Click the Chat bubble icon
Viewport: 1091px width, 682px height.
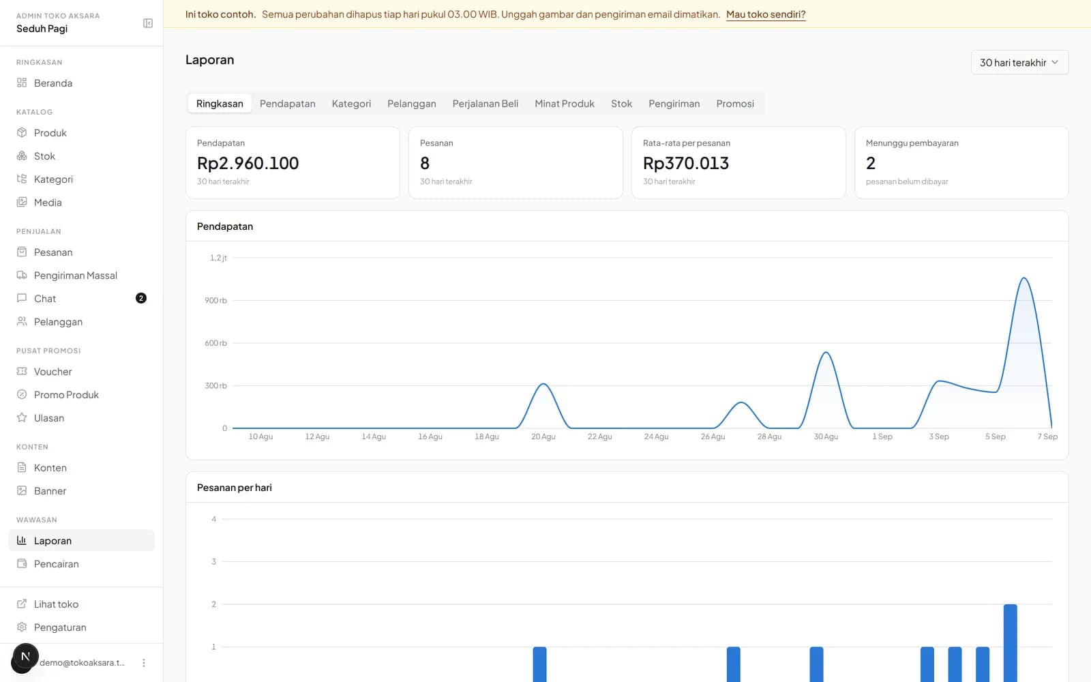pos(22,298)
